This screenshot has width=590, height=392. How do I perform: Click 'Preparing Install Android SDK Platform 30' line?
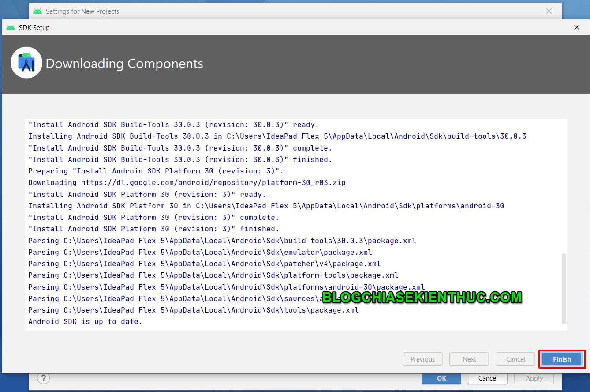[156, 171]
